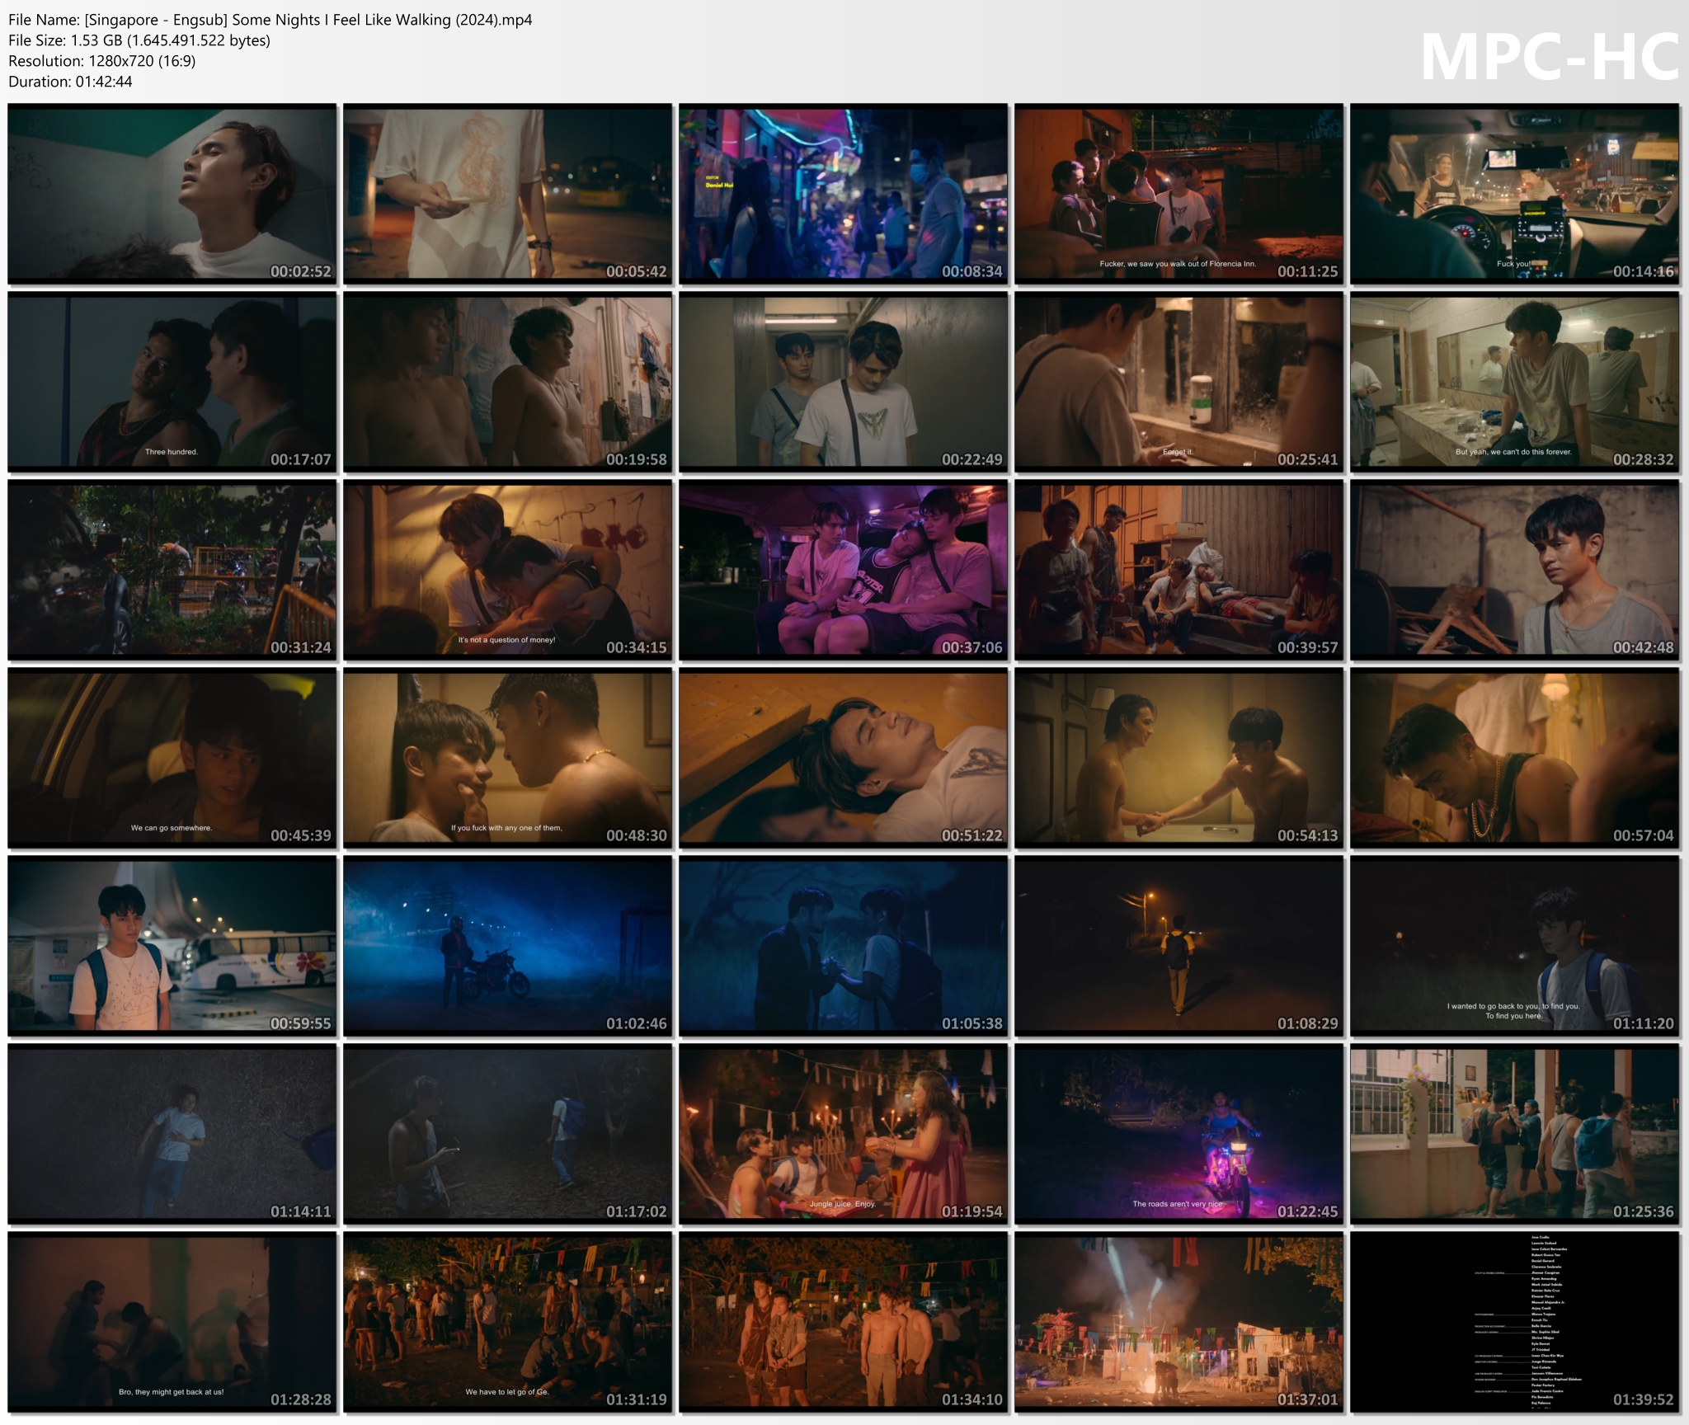Viewport: 1689px width, 1425px height.
Task: Select the thumbnail timestamped 00:08:34
Action: [x=843, y=194]
